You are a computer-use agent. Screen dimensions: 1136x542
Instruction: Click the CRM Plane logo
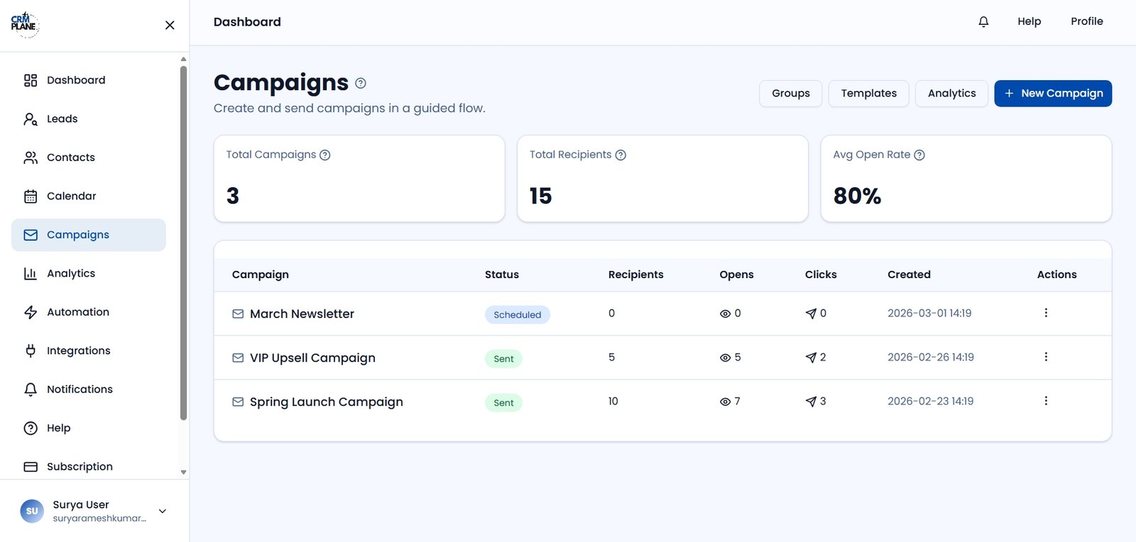coord(24,24)
